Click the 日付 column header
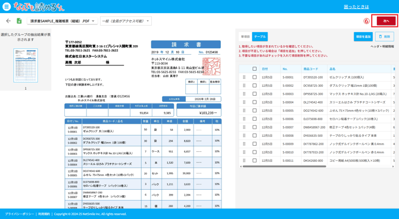Viewport: 399px width, 219px height. click(270, 68)
